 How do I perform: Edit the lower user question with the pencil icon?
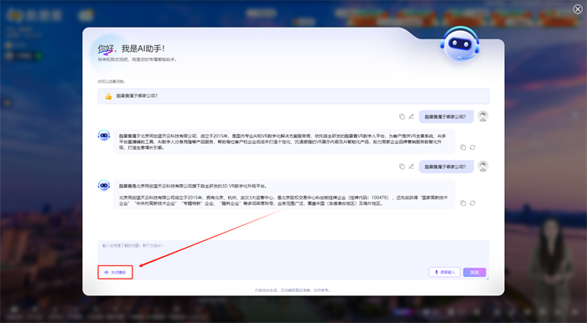click(x=411, y=167)
